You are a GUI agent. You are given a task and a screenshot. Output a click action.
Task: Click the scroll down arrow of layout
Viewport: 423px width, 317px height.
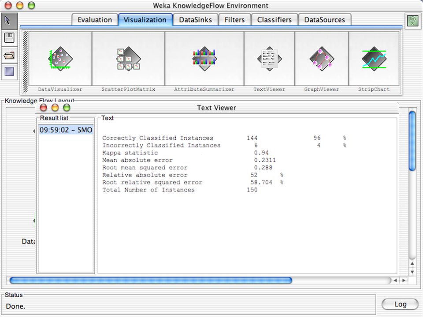tap(412, 272)
